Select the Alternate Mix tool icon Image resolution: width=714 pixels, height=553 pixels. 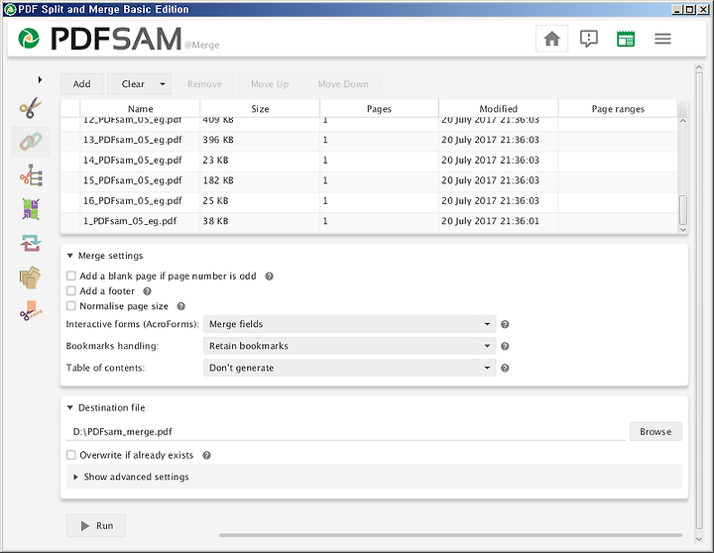(31, 209)
